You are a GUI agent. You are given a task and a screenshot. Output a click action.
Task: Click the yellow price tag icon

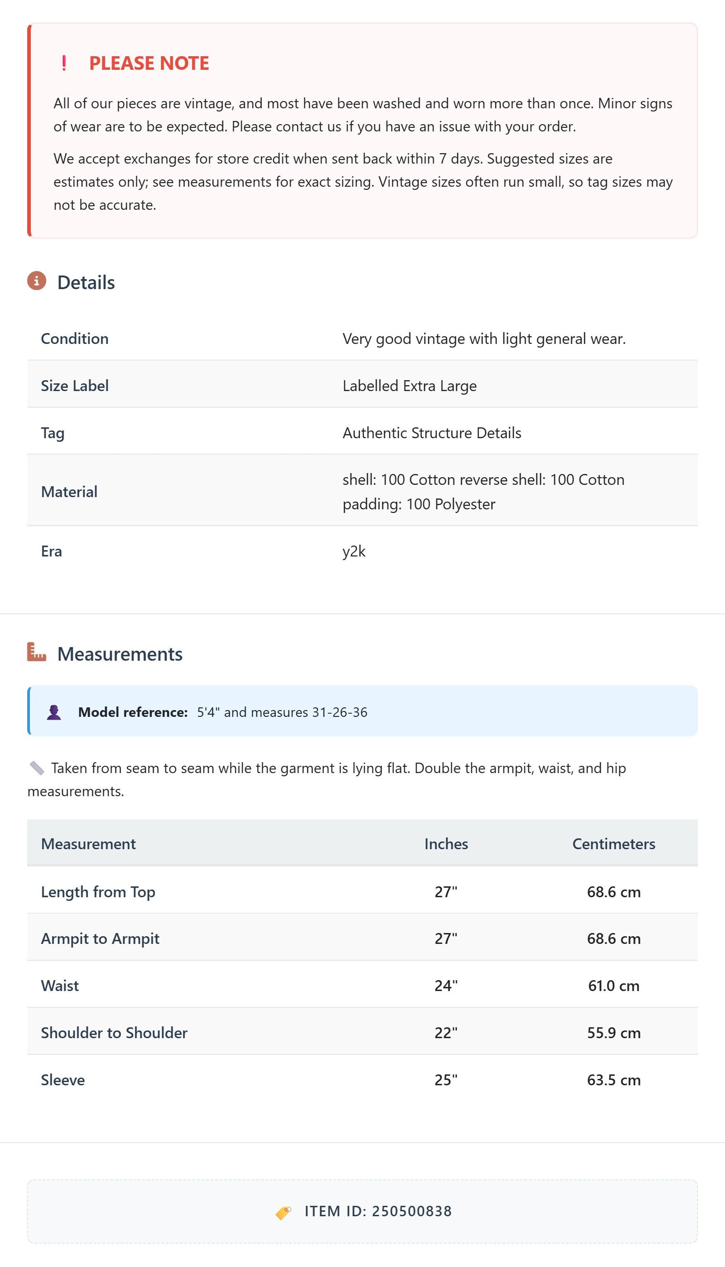click(283, 1212)
